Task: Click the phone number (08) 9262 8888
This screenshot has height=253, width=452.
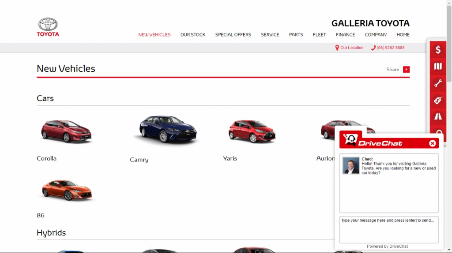Action: 390,48
